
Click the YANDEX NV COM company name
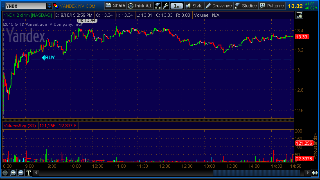pos(77,6)
